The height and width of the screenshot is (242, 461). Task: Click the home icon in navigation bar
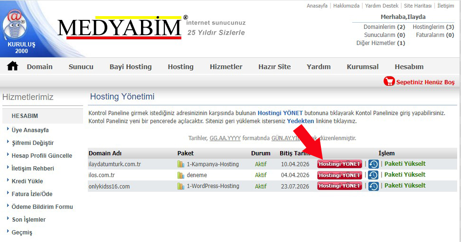pos(13,66)
